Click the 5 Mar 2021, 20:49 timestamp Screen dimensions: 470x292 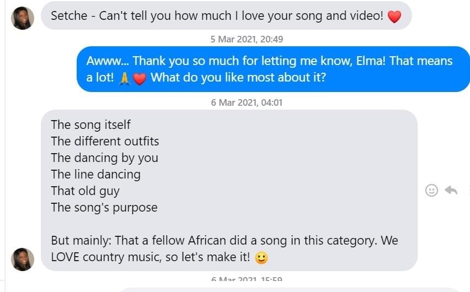(247, 39)
